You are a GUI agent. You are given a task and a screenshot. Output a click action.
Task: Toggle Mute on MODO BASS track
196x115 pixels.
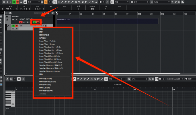[x=13, y=19]
